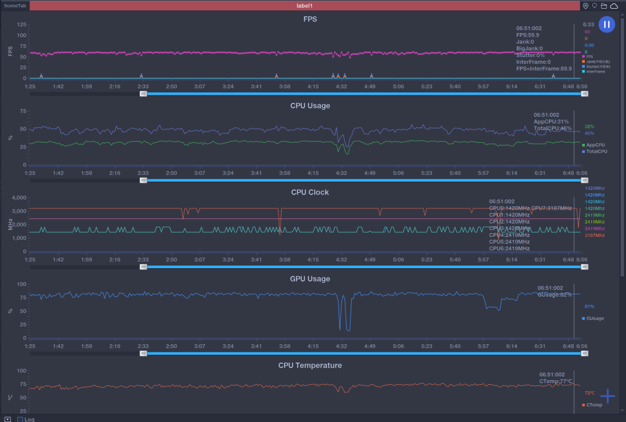
Task: Click the marker balloon icon in header
Action: point(595,6)
